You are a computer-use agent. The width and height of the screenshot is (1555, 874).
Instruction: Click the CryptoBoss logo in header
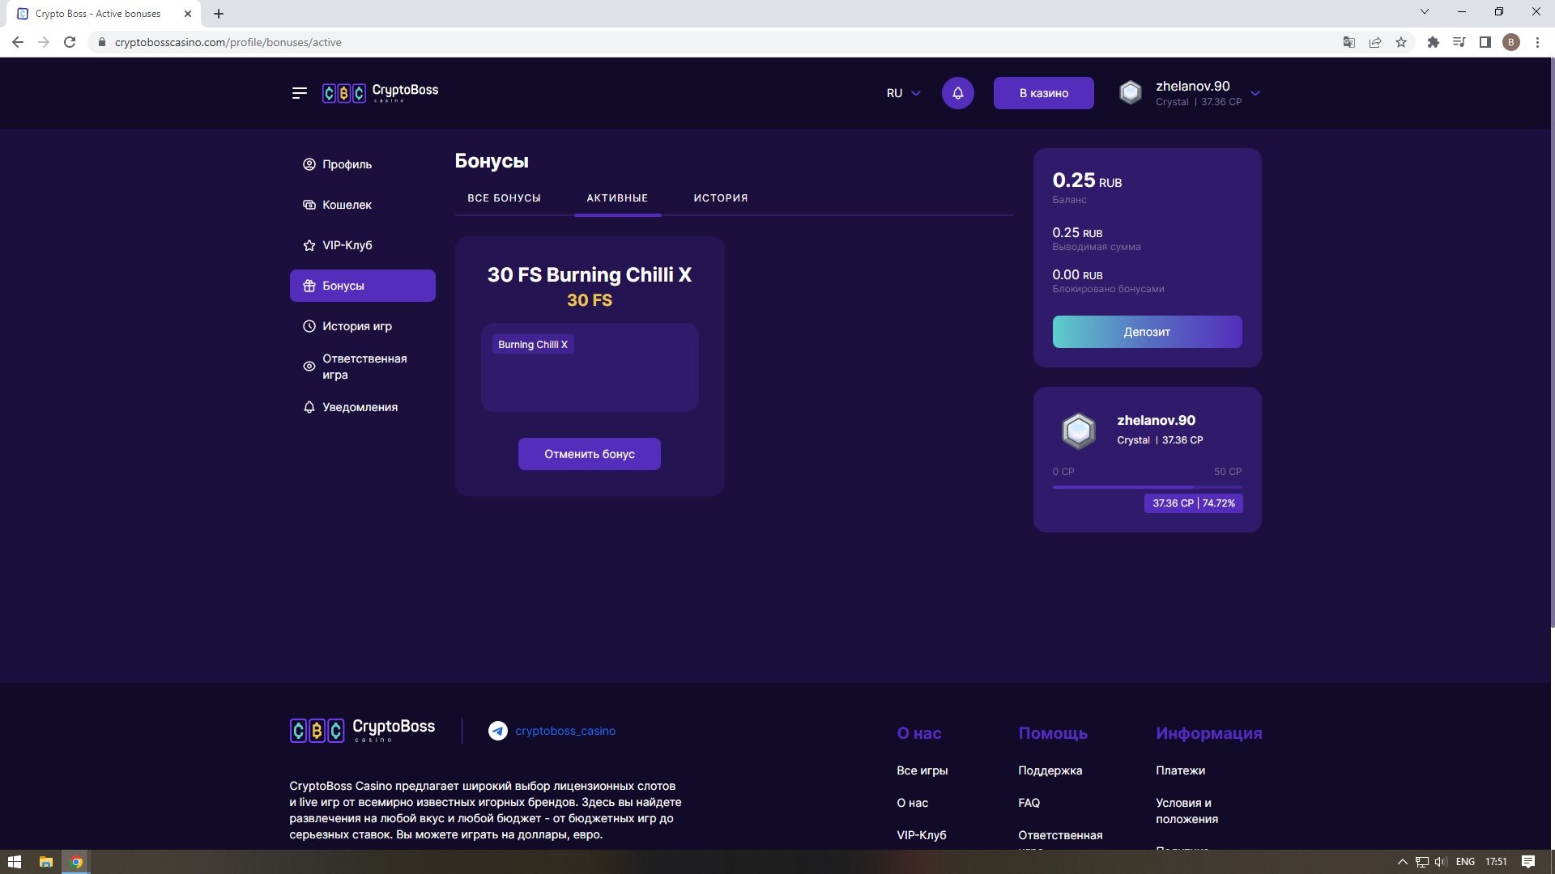[x=380, y=93]
